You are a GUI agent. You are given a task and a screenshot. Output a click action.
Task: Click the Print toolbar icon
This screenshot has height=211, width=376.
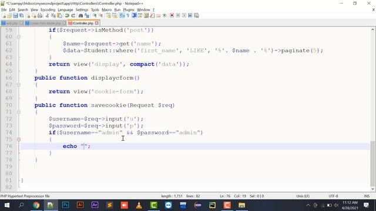pos(40,16)
